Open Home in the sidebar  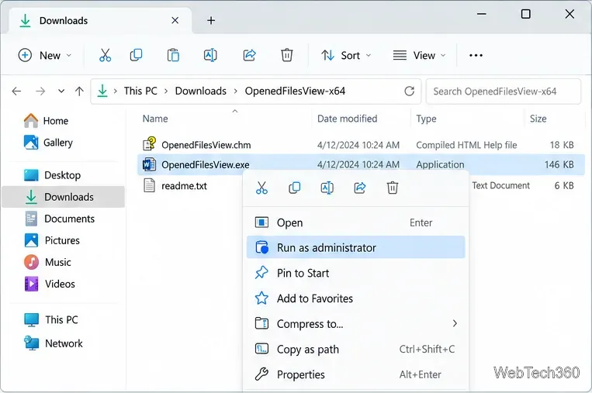(x=46, y=121)
